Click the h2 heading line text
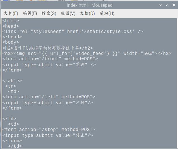Image resolution: width=178 pixels, height=149 pixels. click(48, 48)
